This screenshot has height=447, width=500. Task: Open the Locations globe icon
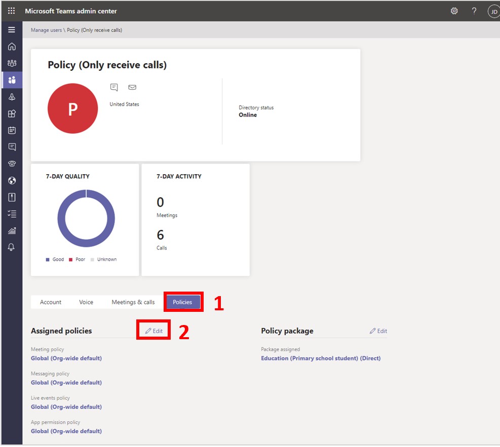pyautogui.click(x=11, y=180)
